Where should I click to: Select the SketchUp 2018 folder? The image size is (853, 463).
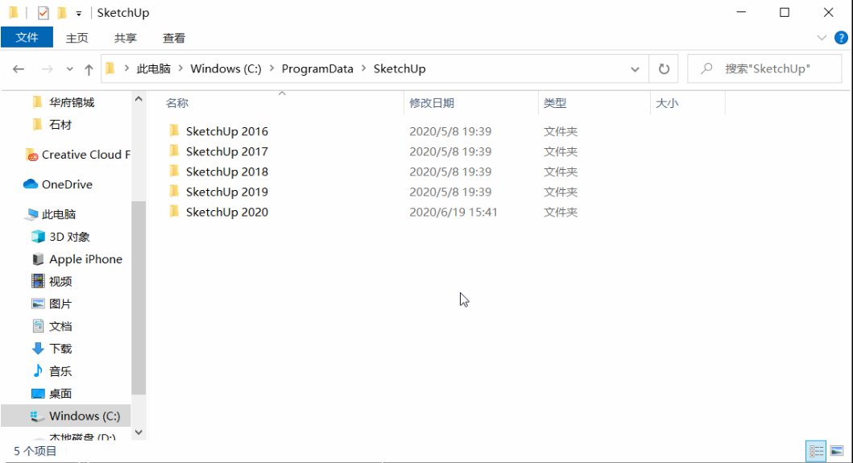[x=227, y=172]
